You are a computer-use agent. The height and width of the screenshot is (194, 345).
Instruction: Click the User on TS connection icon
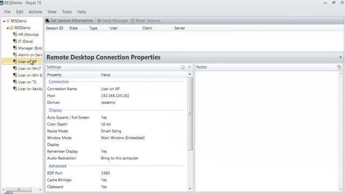click(15, 82)
